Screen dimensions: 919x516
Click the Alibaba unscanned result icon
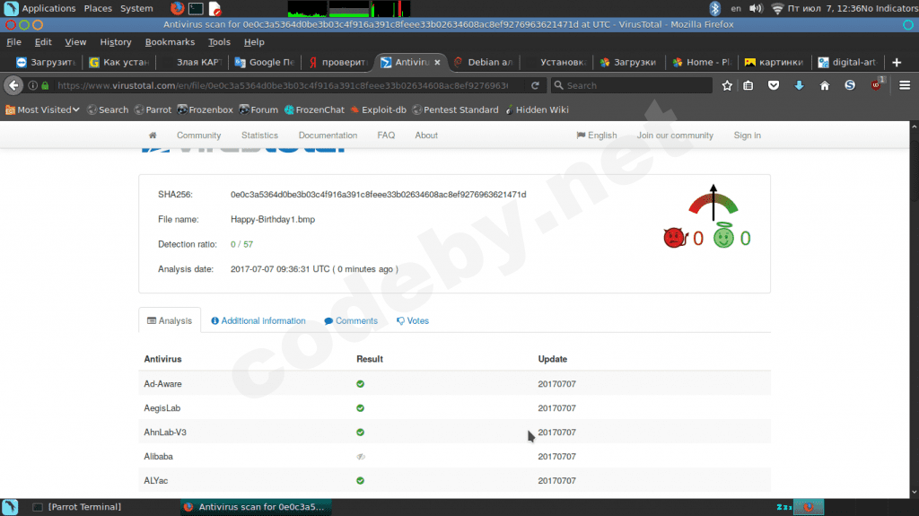tap(361, 456)
